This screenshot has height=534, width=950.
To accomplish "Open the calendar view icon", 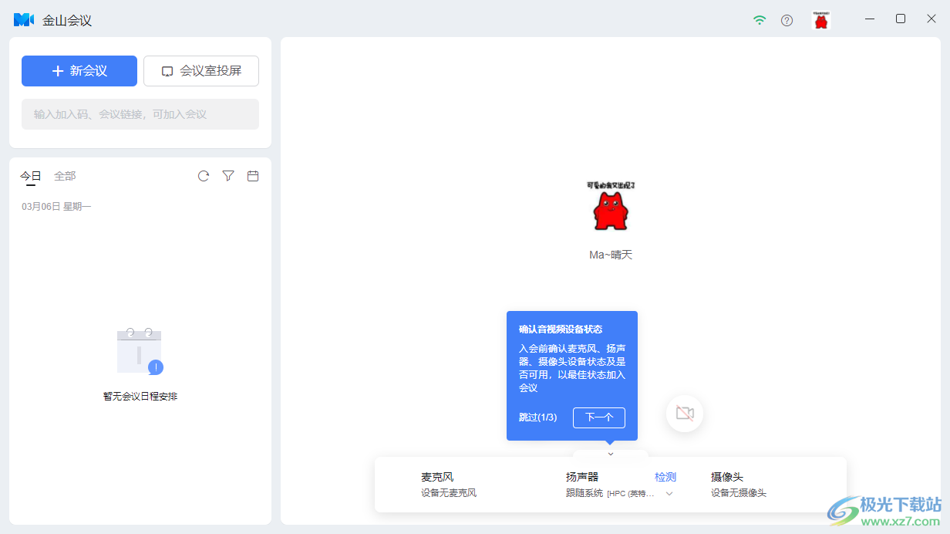I will pyautogui.click(x=252, y=176).
